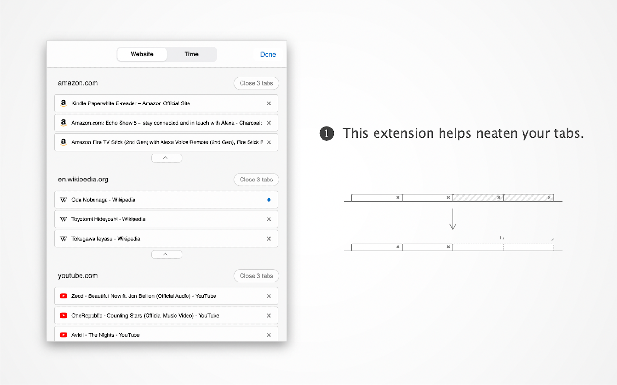Image resolution: width=617 pixels, height=385 pixels.
Task: Close 3 tabs for amazon.com
Action: pos(256,83)
